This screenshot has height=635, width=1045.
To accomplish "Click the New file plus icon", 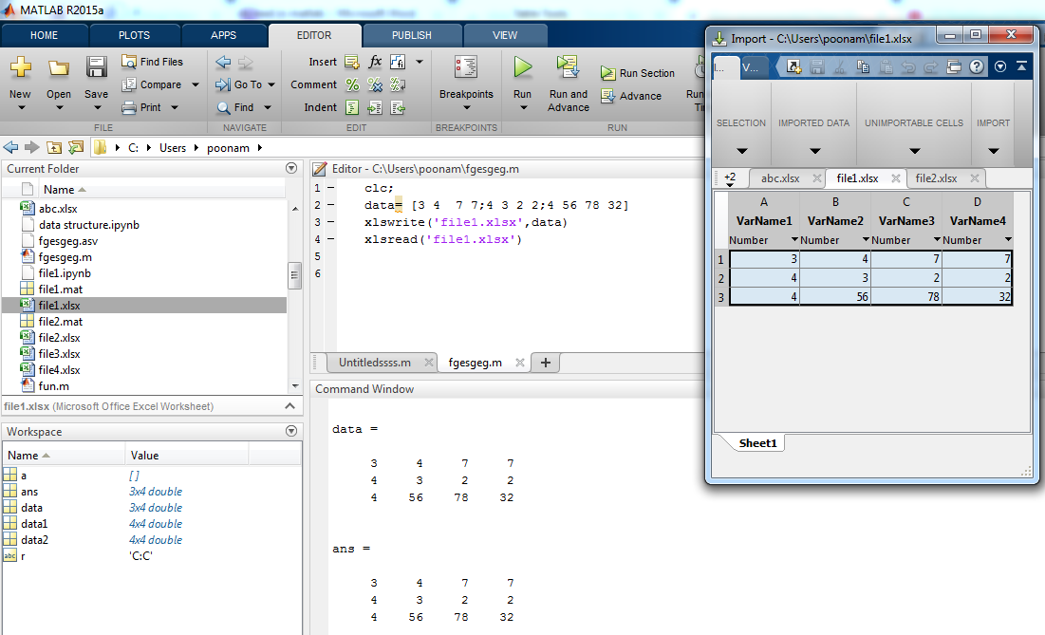I will coord(20,68).
